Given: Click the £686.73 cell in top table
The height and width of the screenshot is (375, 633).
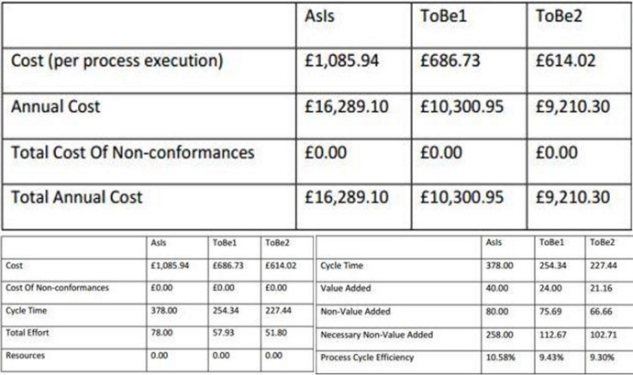Looking at the screenshot, I should tap(450, 61).
